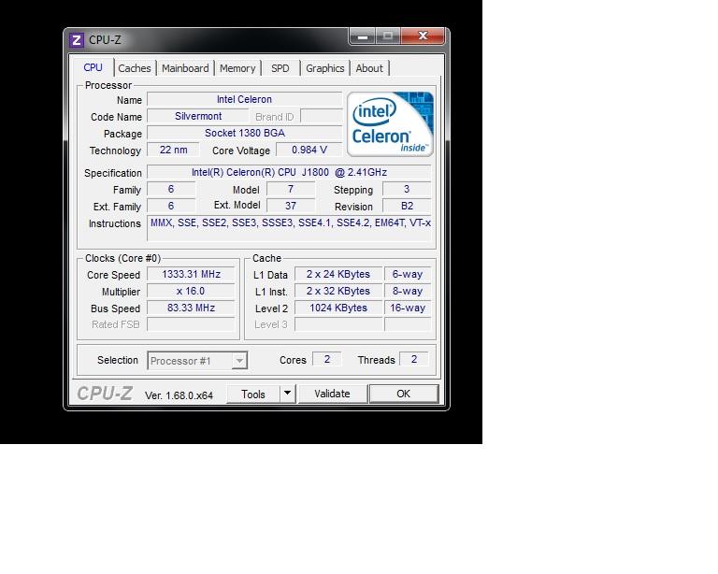Switch to the Graphics tab
Image resolution: width=718 pixels, height=574 pixels.
click(x=324, y=68)
